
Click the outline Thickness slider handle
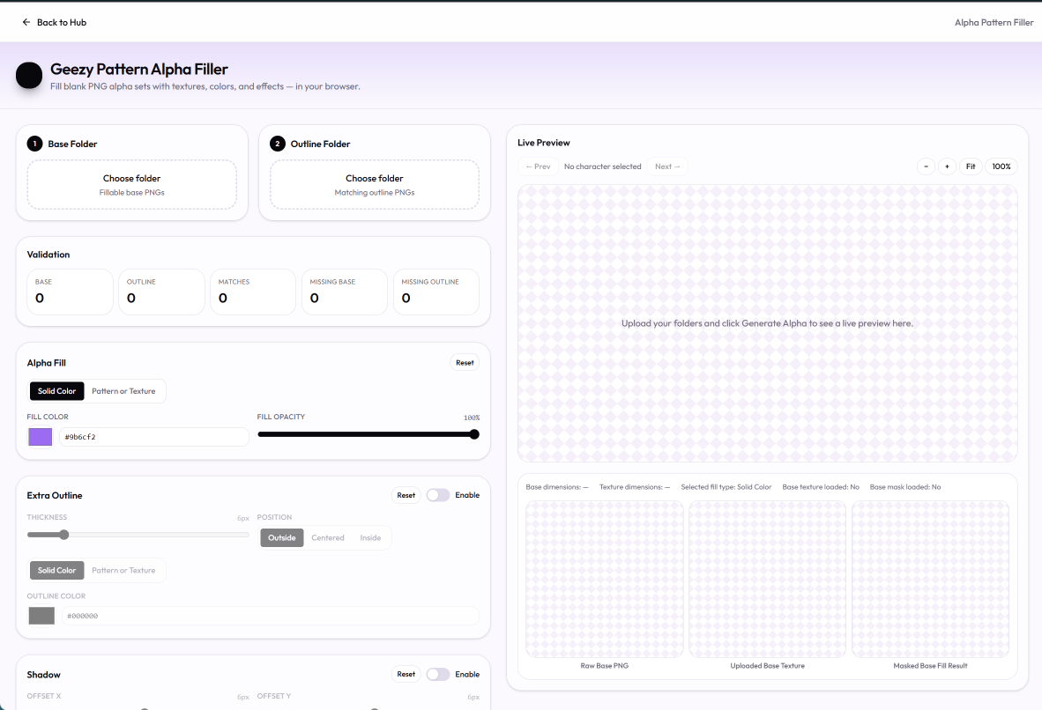63,535
